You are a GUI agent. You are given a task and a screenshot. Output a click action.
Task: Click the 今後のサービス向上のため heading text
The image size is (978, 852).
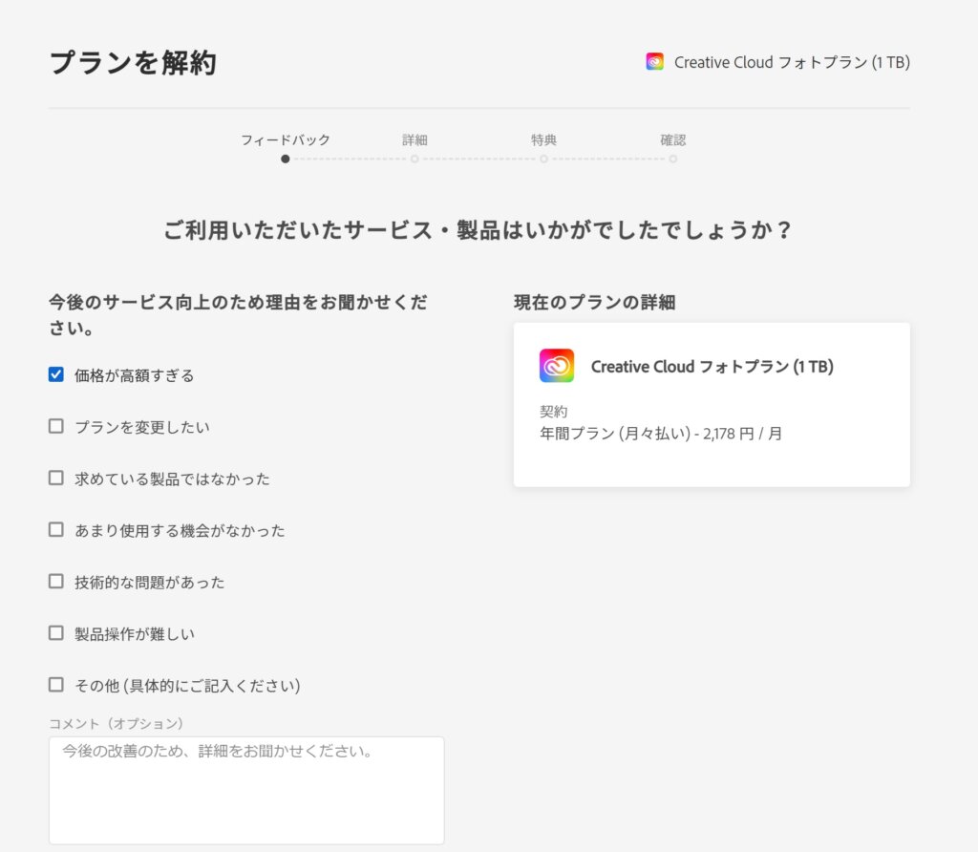pyautogui.click(x=238, y=315)
